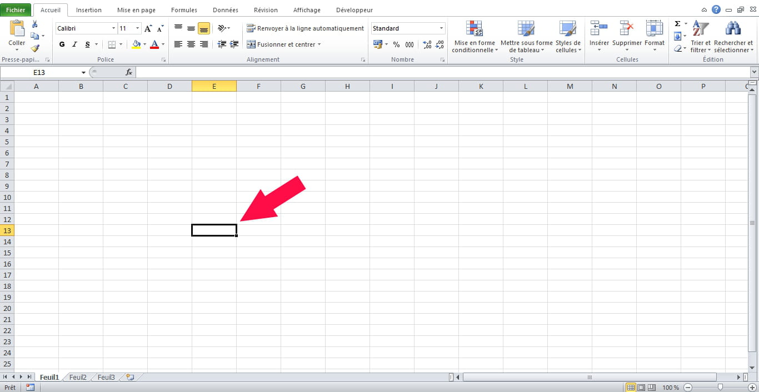This screenshot has width=759, height=392.
Task: Open Rechercher et sélectionner menu
Action: pos(733,37)
